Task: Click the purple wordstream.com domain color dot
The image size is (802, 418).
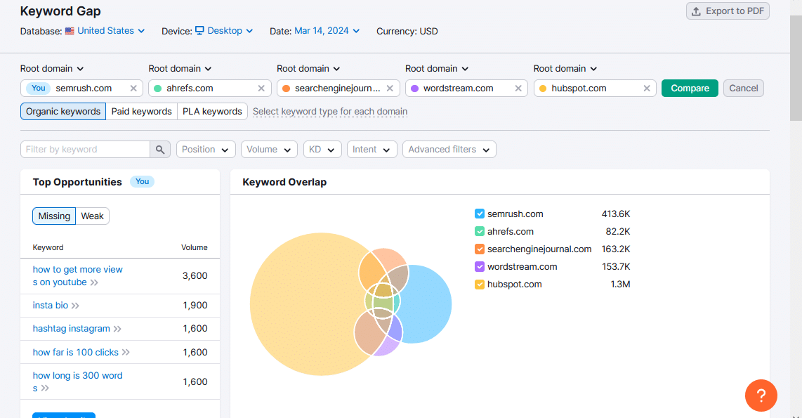Action: click(415, 89)
